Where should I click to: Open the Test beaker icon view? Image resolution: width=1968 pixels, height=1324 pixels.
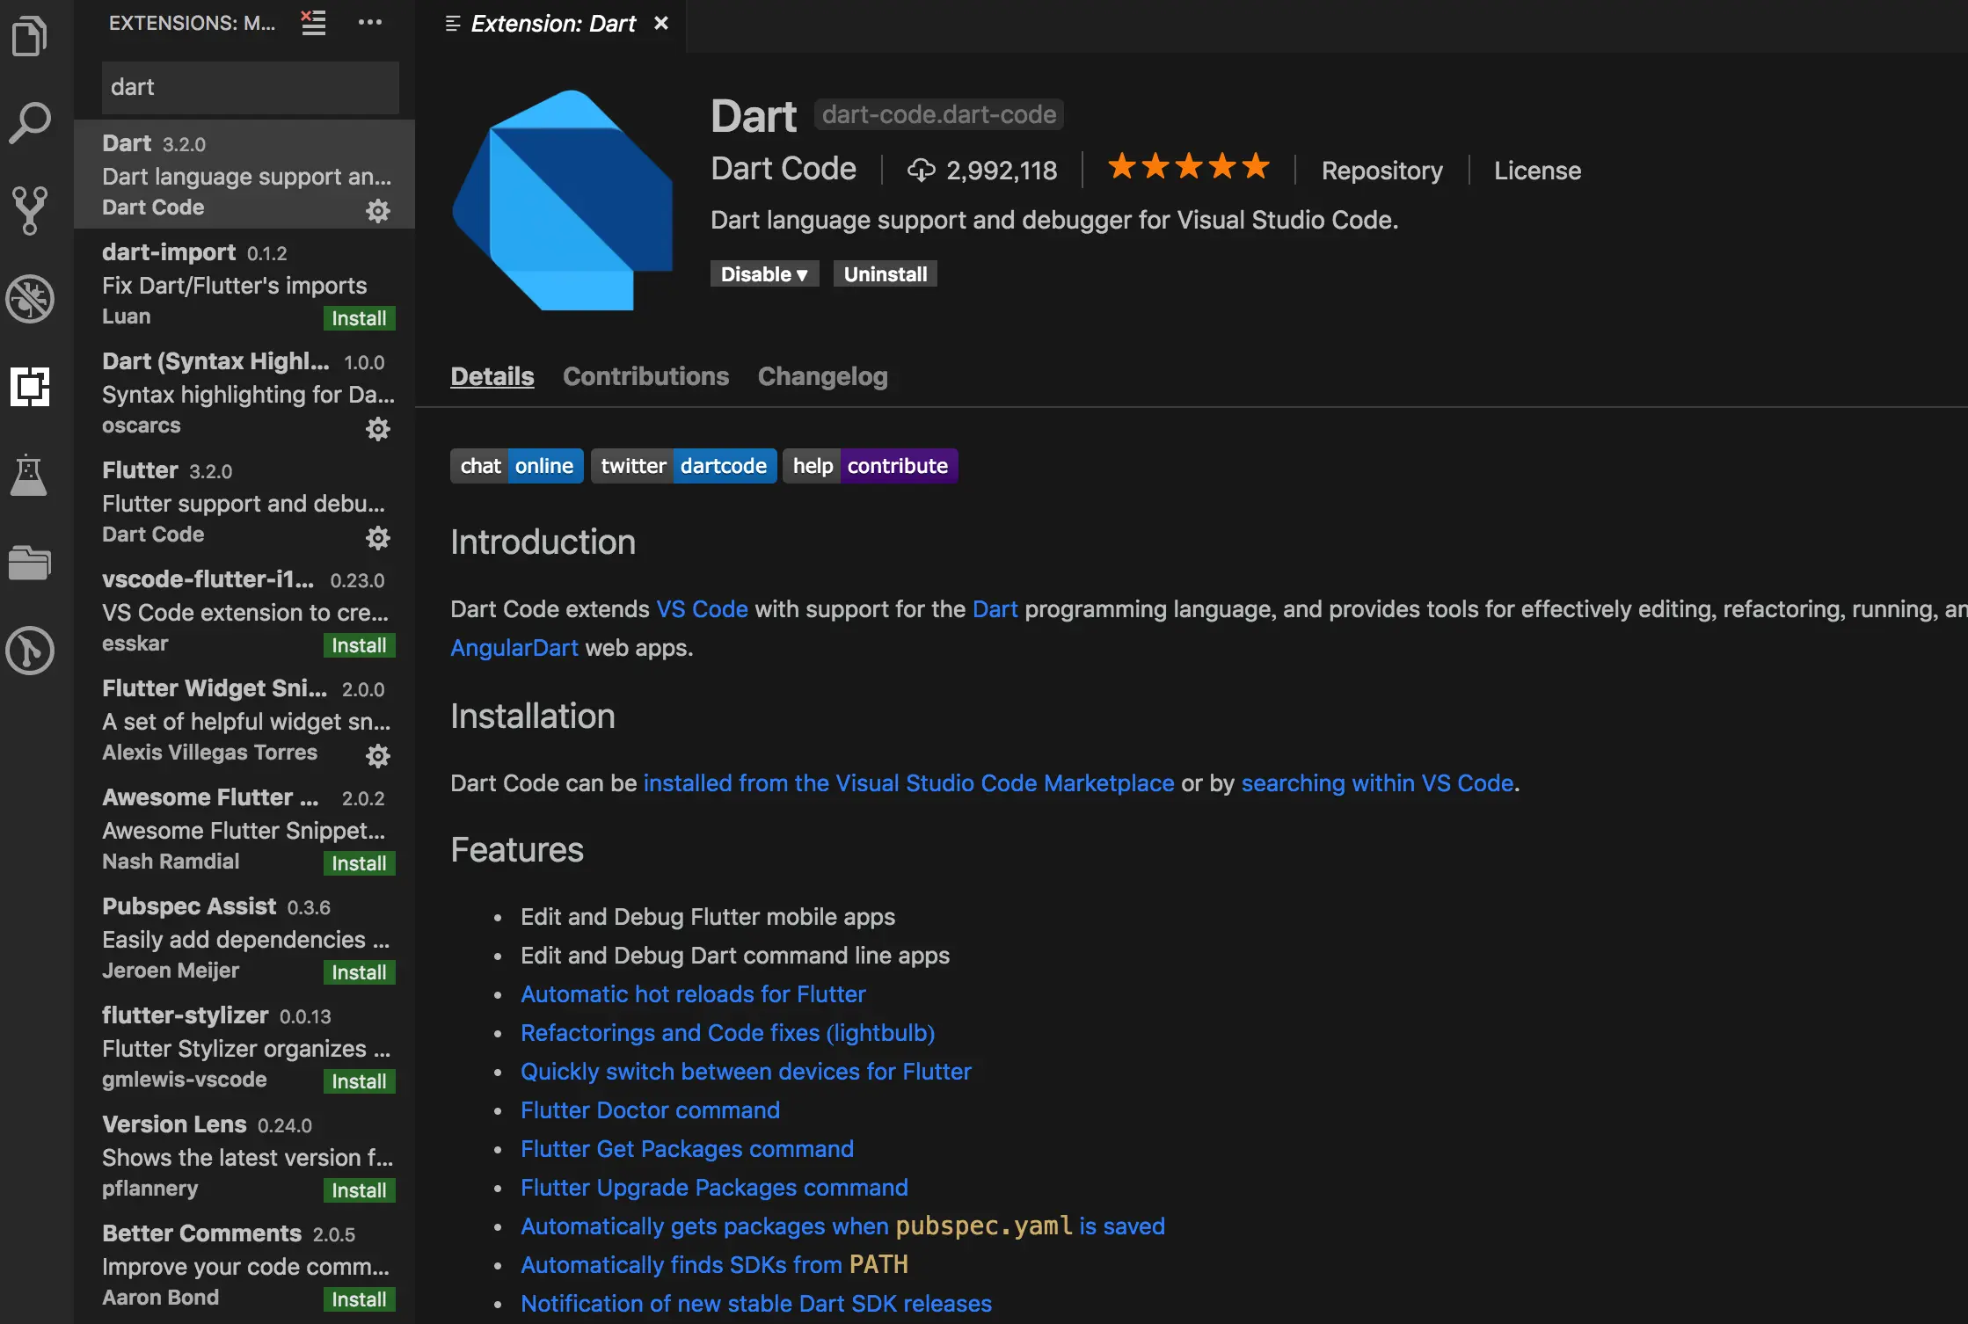click(30, 475)
